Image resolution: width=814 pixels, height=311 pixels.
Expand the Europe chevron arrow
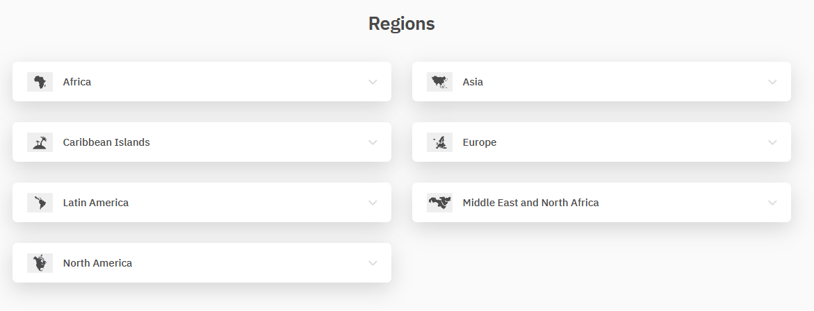click(772, 142)
